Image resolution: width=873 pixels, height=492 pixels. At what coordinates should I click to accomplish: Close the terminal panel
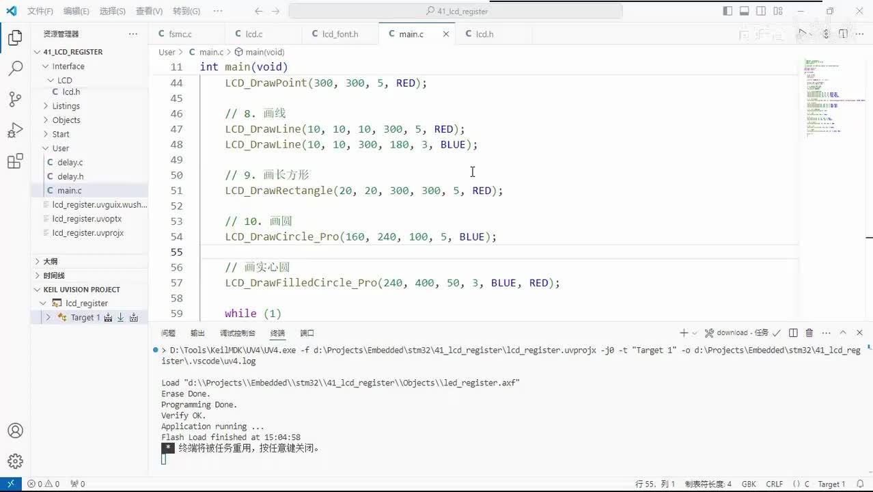859,333
